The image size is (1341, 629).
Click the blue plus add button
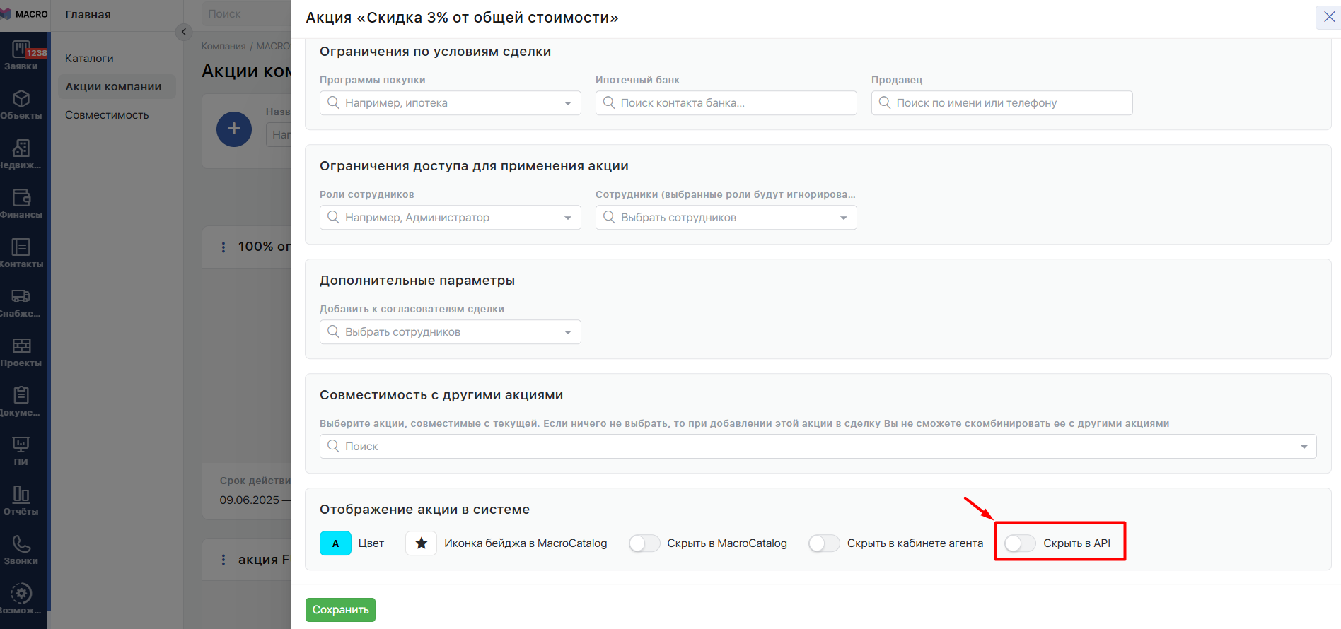[x=234, y=129]
